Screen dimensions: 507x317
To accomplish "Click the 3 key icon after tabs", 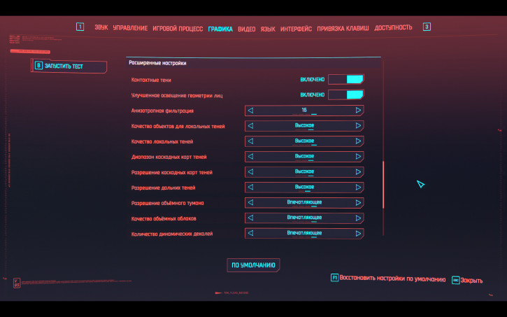I will 427,27.
